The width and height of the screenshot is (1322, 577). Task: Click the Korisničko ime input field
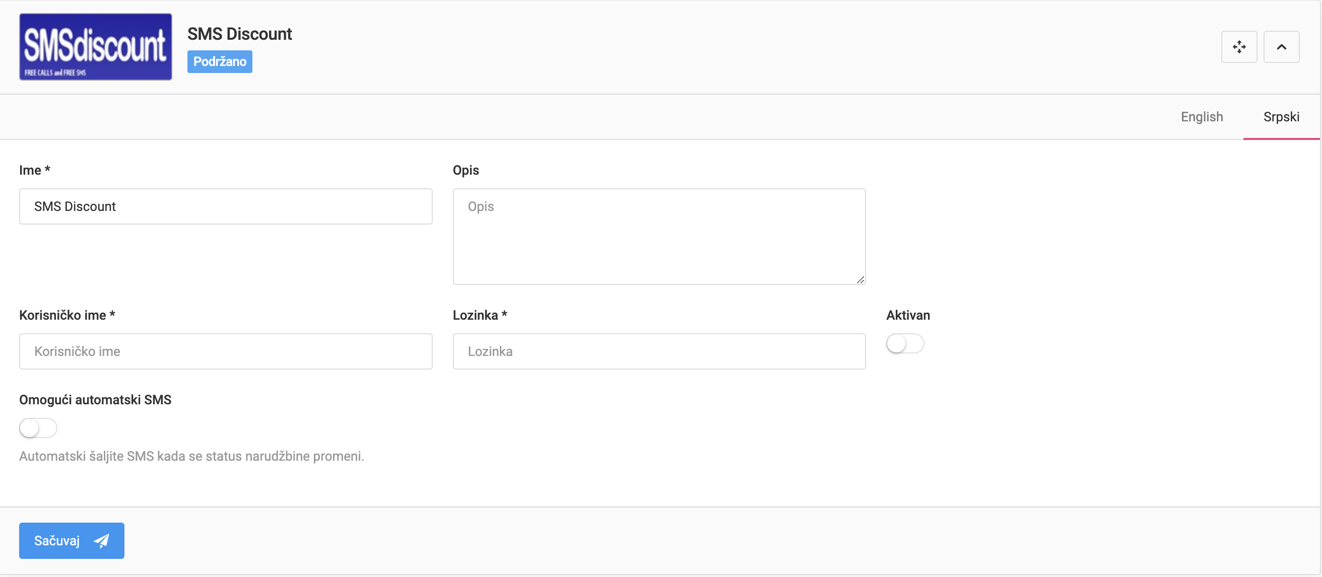[226, 351]
